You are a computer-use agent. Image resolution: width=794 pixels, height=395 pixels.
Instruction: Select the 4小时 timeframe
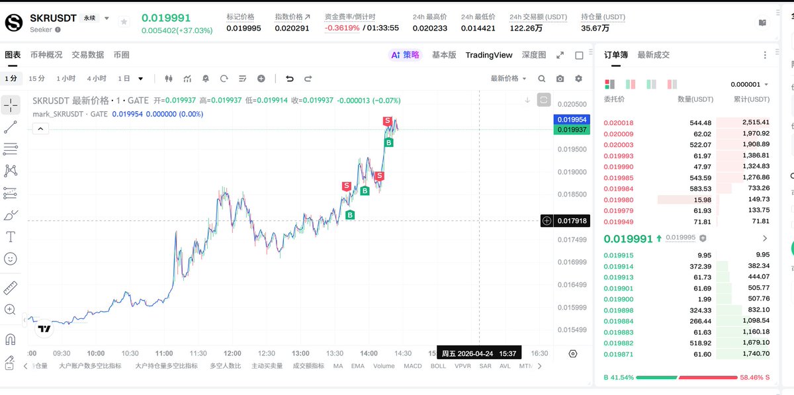[96, 78]
